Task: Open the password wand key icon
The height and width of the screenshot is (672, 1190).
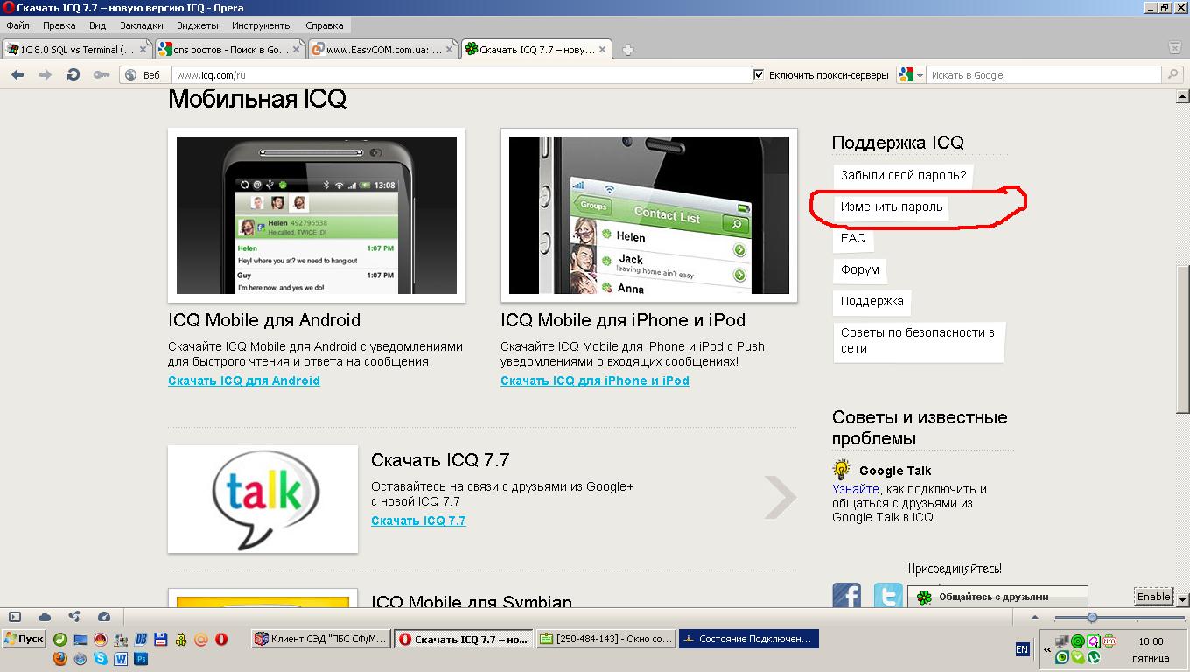Action: [101, 75]
